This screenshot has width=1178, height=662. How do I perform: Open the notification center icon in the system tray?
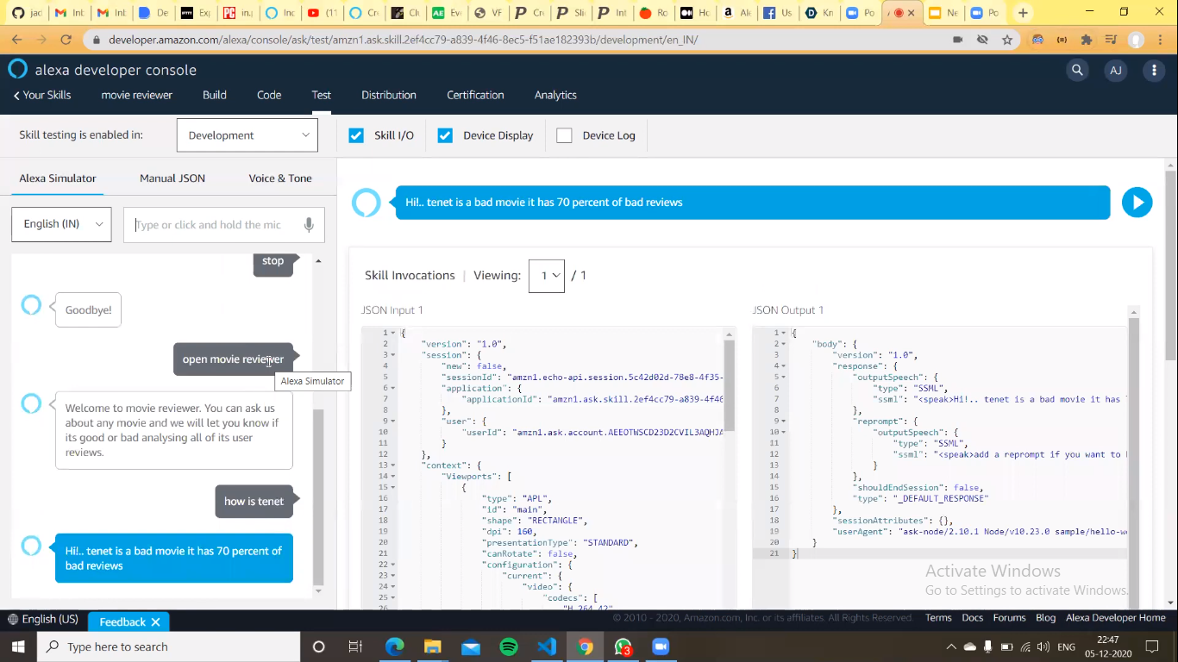pyautogui.click(x=1152, y=646)
